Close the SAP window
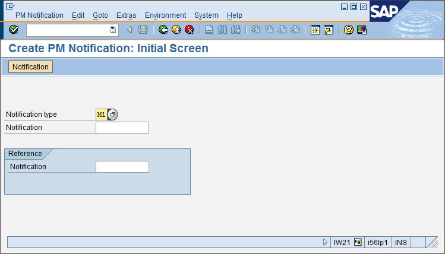445x254 pixels. (x=363, y=7)
